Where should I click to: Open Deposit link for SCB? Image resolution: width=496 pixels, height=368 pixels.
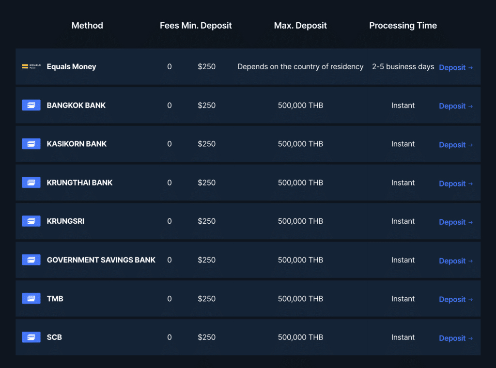click(x=456, y=338)
